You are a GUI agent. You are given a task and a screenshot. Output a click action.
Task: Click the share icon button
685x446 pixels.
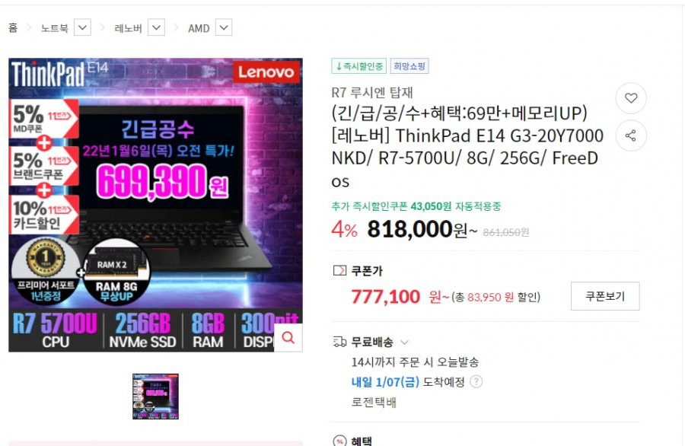631,135
